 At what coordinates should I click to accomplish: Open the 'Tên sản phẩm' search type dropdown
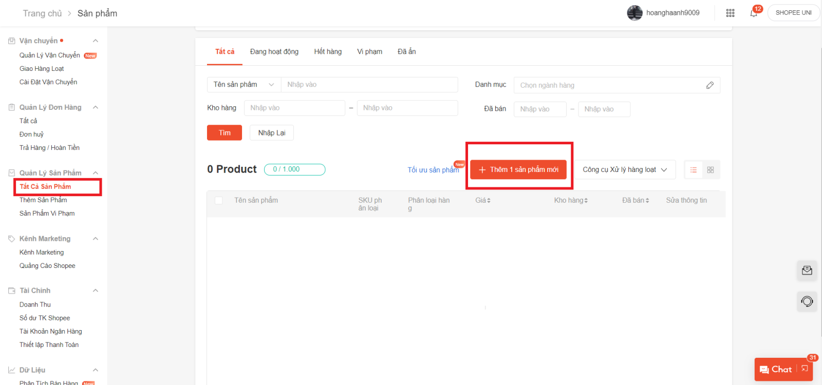pyautogui.click(x=244, y=85)
